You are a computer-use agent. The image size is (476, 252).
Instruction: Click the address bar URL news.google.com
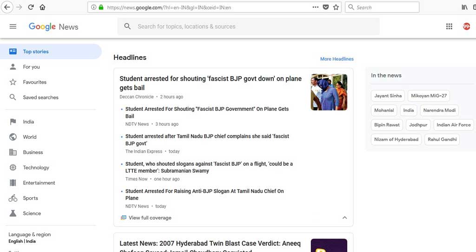click(x=169, y=7)
